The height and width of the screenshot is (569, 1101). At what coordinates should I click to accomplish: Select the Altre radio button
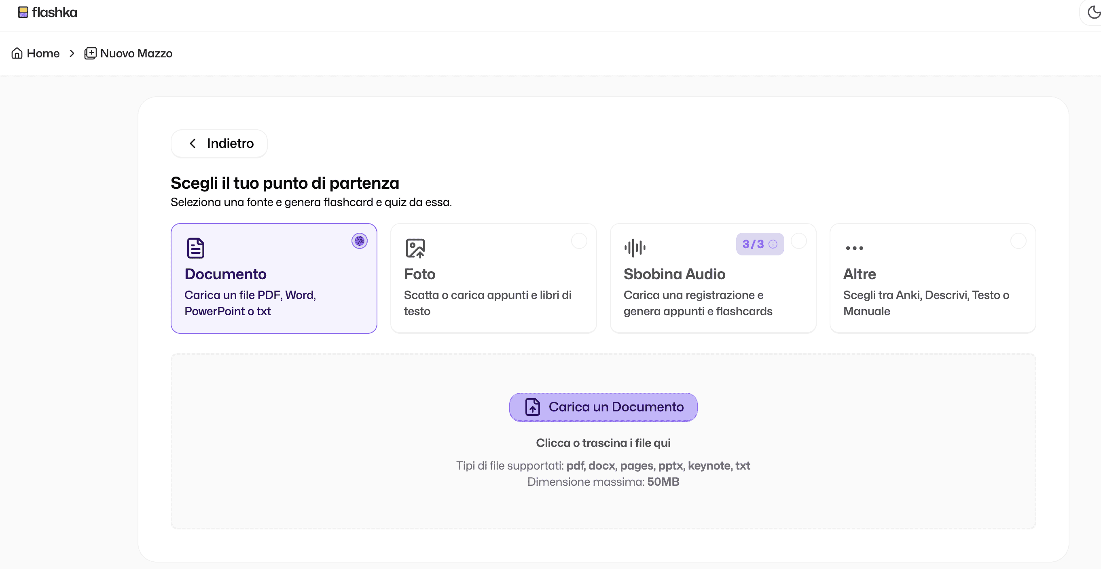(1019, 240)
